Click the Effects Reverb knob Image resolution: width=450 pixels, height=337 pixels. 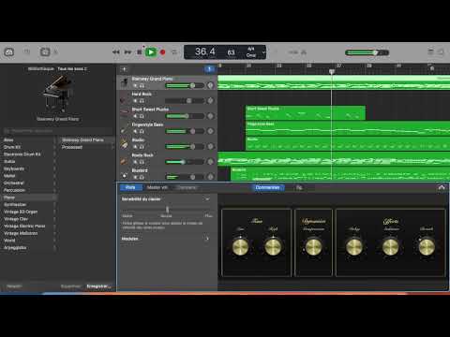point(427,246)
